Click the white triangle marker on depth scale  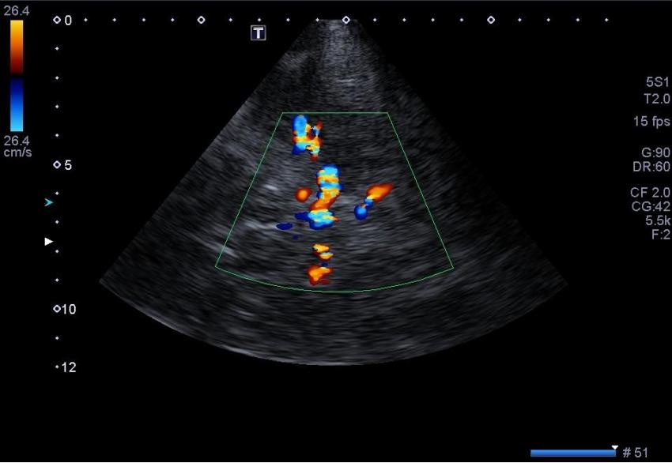[x=49, y=241]
